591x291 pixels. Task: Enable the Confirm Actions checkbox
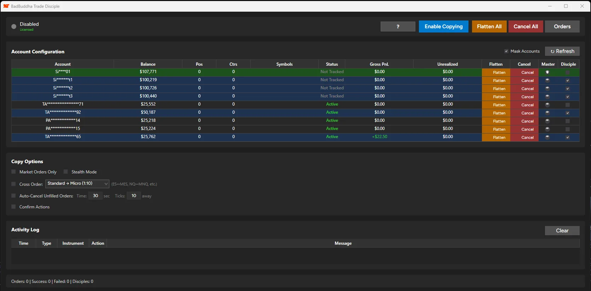click(13, 207)
